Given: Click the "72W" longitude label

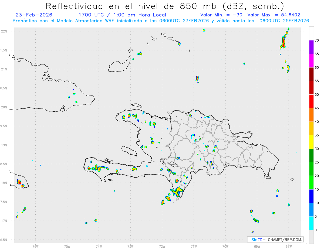Looking at the screenshot, I should [162, 246].
